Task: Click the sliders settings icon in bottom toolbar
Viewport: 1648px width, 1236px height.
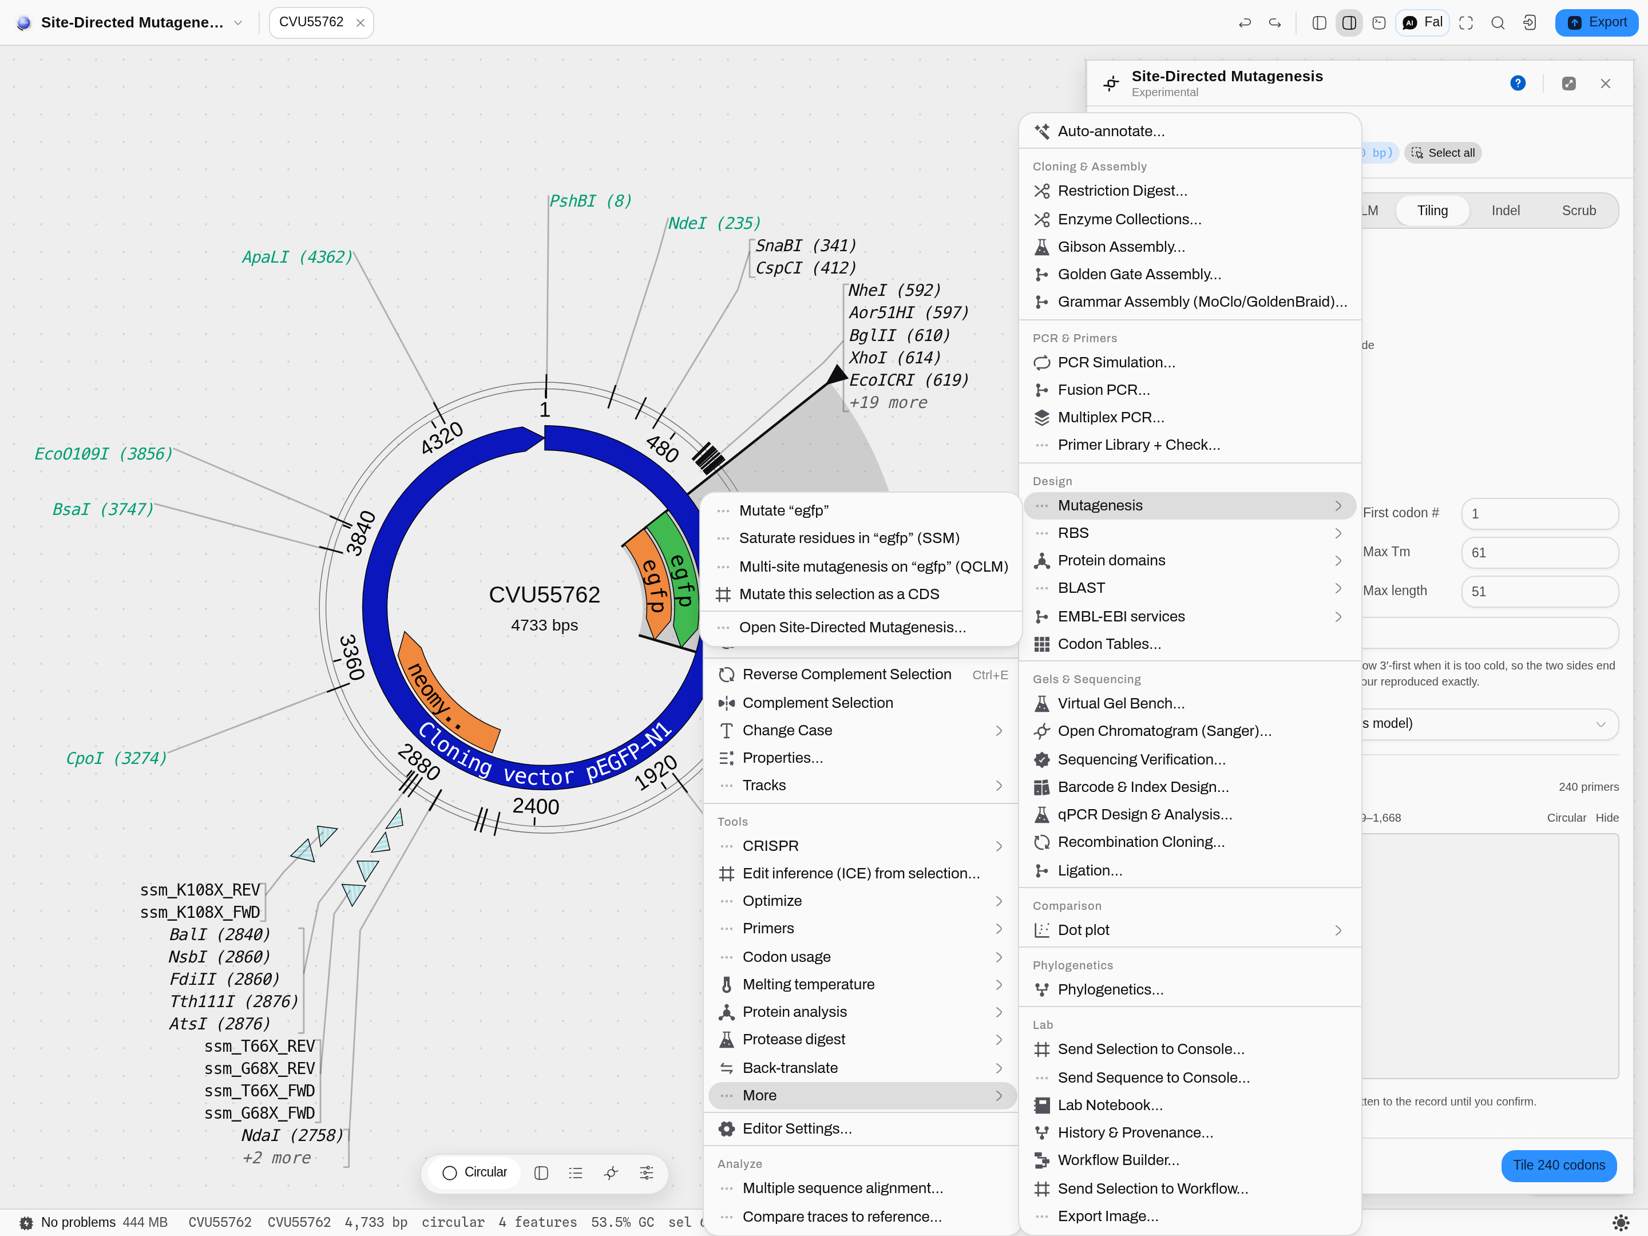Action: (x=646, y=1172)
